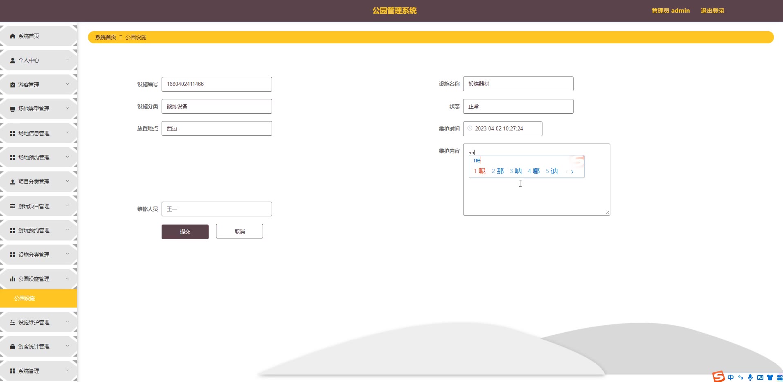Click the monitor icon beside 场地类型管理
The height and width of the screenshot is (382, 783).
pyautogui.click(x=13, y=109)
